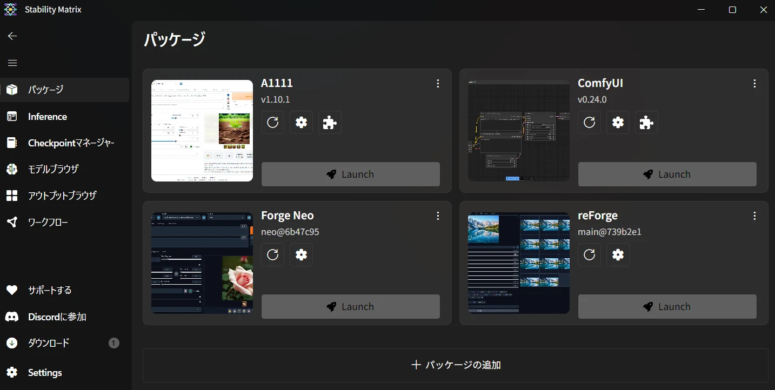Check for updates on reForge
The image size is (775, 390).
pos(590,254)
